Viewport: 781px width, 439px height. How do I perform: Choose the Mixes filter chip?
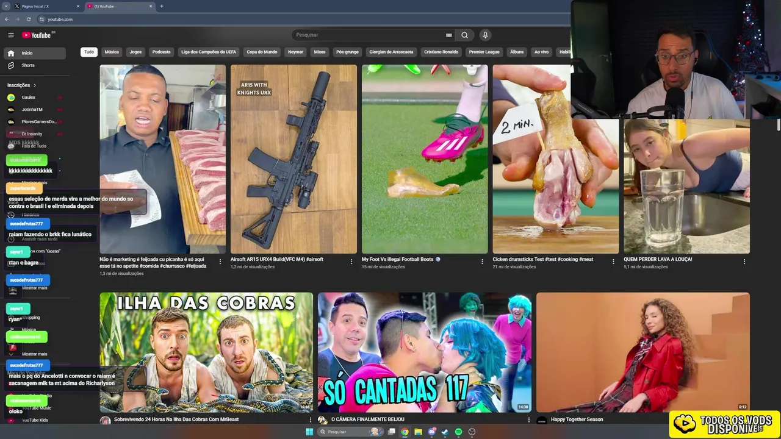320,52
